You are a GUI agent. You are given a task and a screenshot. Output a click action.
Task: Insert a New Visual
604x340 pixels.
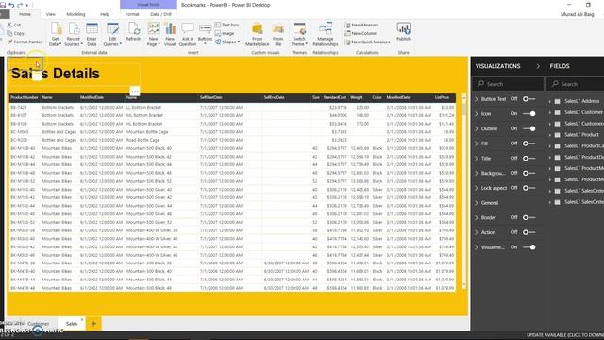coord(170,34)
